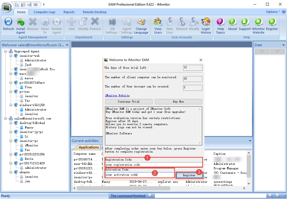Image resolution: width=287 pixels, height=199 pixels.
Task: Collapse the Ungrouped Agent tree node
Action: [6, 51]
